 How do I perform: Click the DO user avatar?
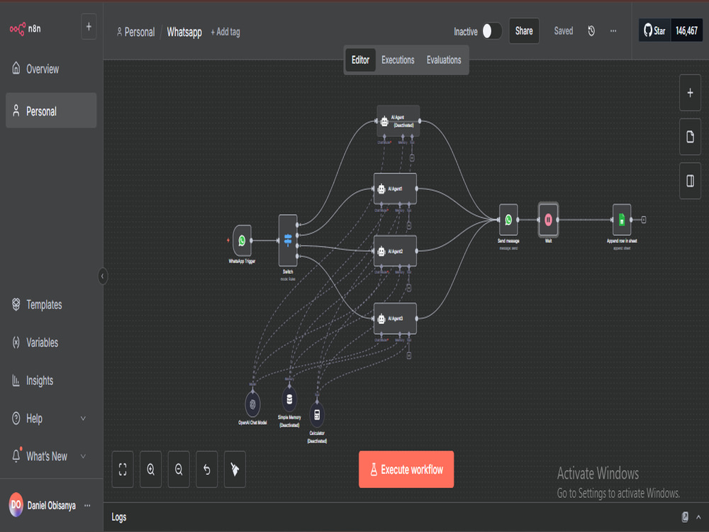click(16, 504)
